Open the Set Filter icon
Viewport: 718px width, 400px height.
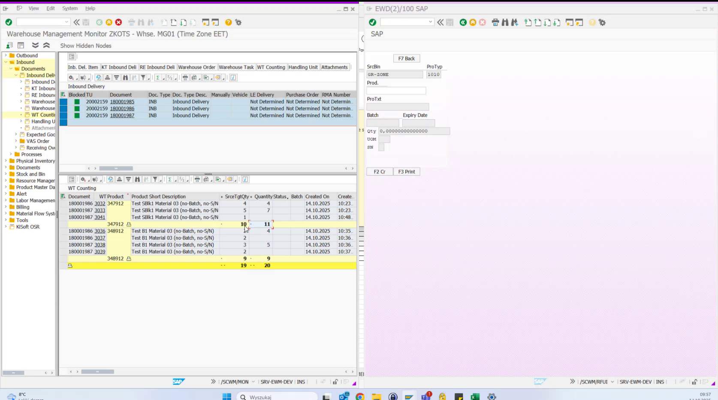tap(144, 78)
